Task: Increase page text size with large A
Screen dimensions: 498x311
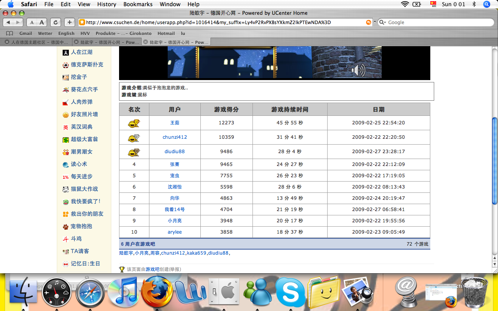Action: pos(42,22)
